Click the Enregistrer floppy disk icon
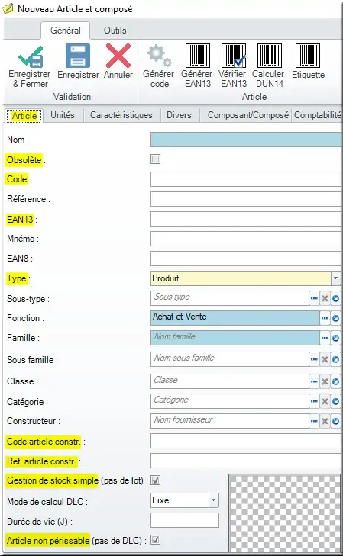The image size is (343, 556). pyautogui.click(x=78, y=56)
